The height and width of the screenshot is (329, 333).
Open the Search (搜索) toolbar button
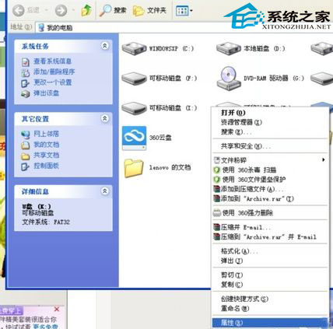[x=113, y=11]
